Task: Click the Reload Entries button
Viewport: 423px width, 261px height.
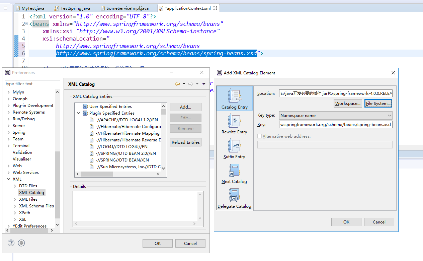Action: tap(186, 142)
